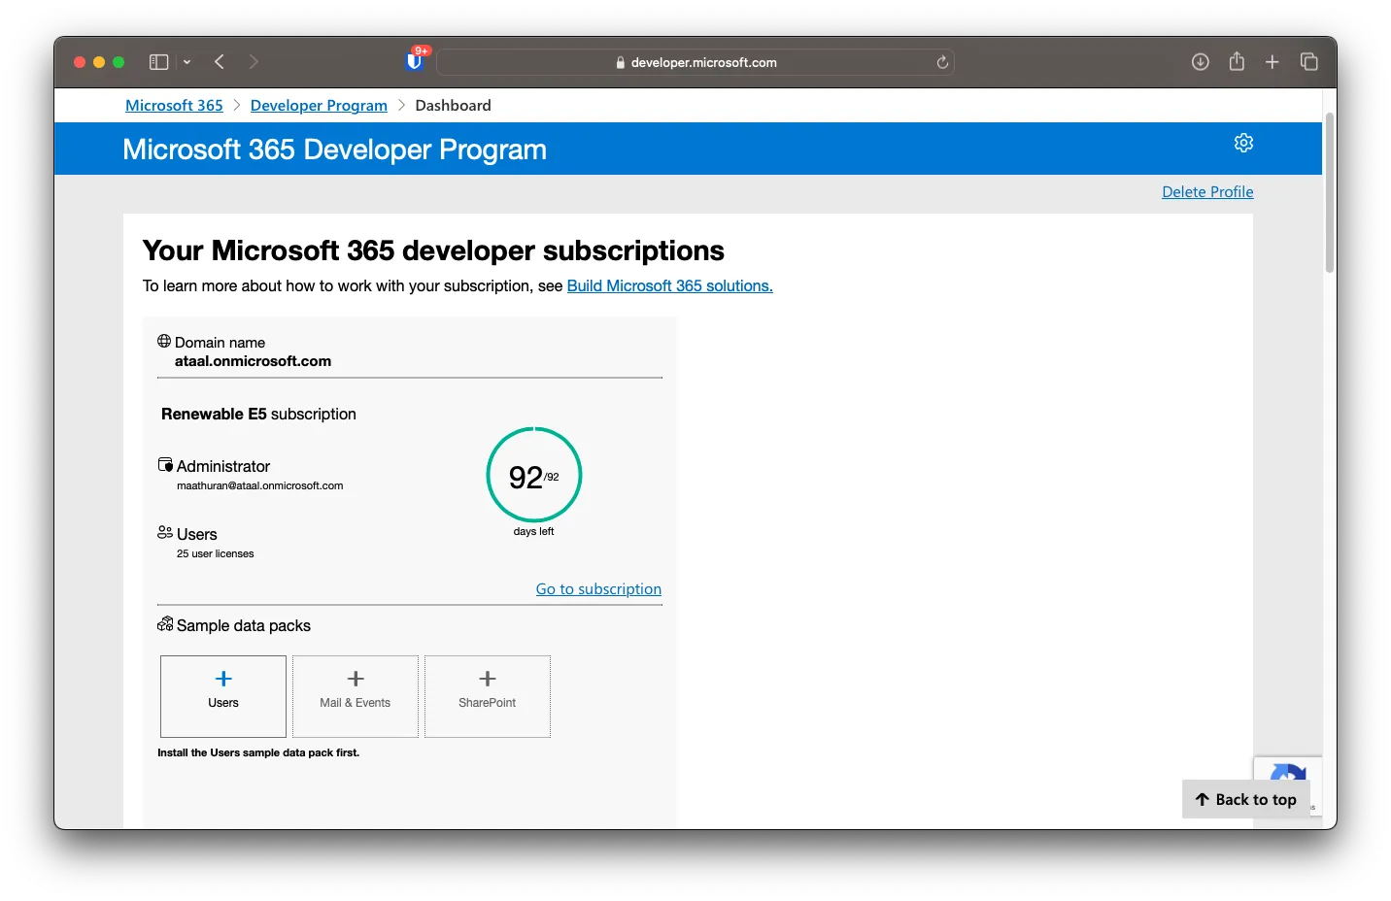Click the globe icon beside Domain name
The width and height of the screenshot is (1391, 901).
click(x=164, y=341)
